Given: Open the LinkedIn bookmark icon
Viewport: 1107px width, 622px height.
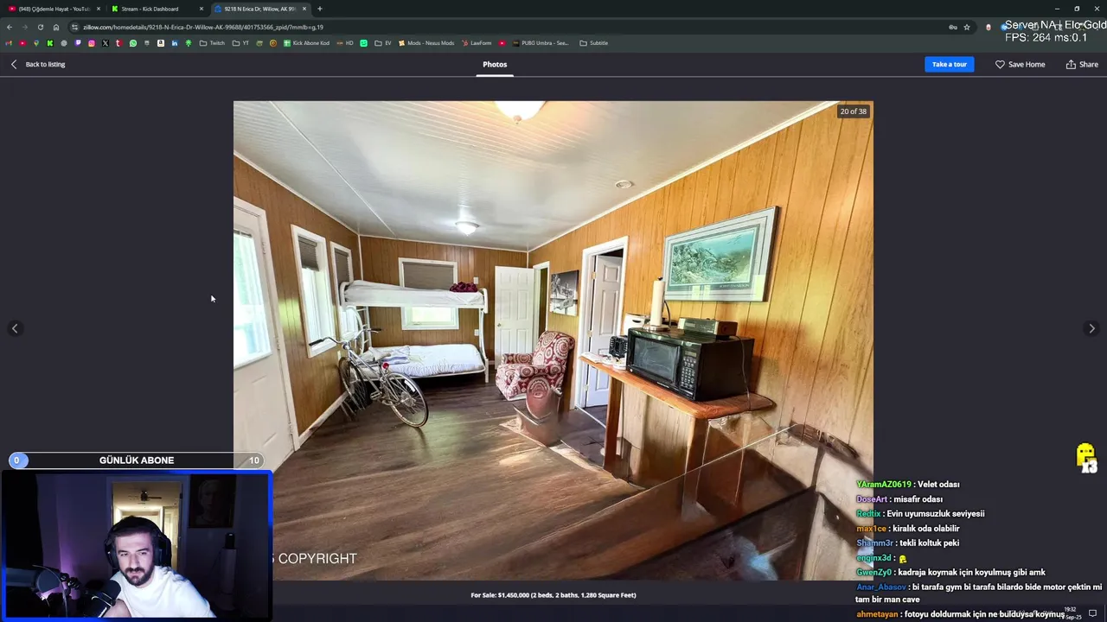Looking at the screenshot, I should 175,42.
